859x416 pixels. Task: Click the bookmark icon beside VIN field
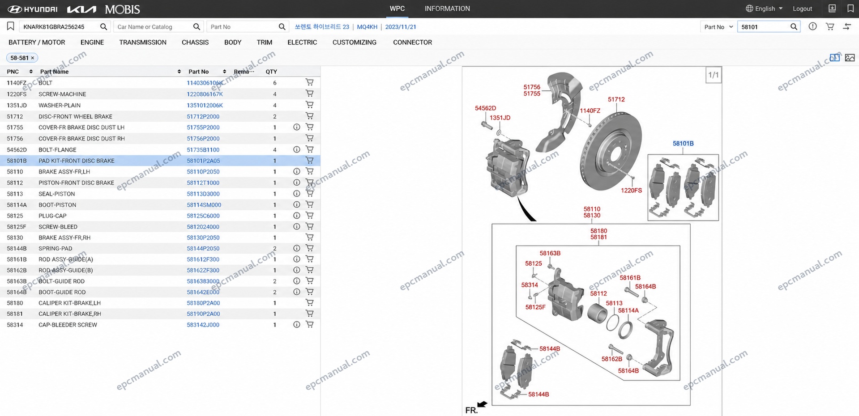10,26
